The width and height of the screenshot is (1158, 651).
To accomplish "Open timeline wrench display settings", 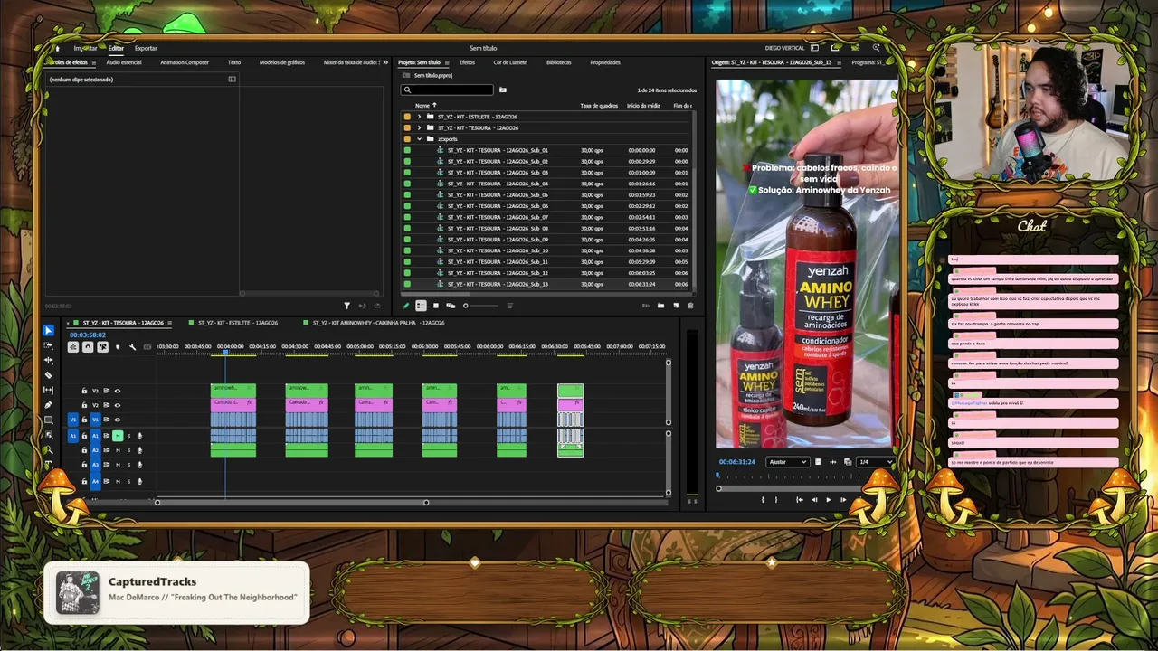I will coord(132,347).
